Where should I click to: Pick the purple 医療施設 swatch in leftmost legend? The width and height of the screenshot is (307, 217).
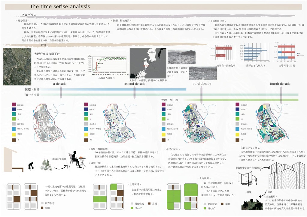coord(14,105)
